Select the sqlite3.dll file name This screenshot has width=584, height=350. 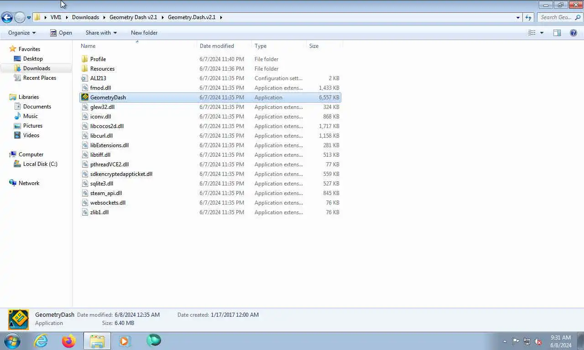point(102,184)
